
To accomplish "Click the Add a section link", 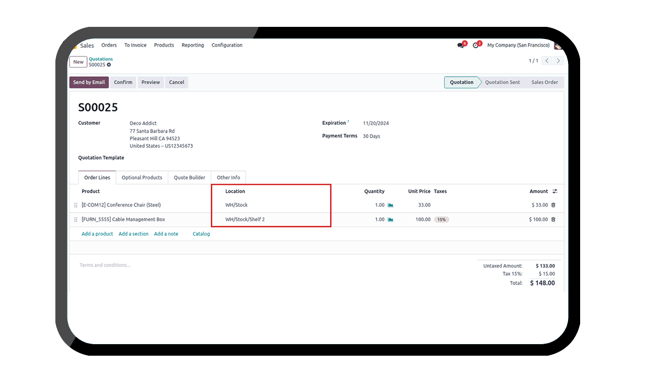I will 133,234.
